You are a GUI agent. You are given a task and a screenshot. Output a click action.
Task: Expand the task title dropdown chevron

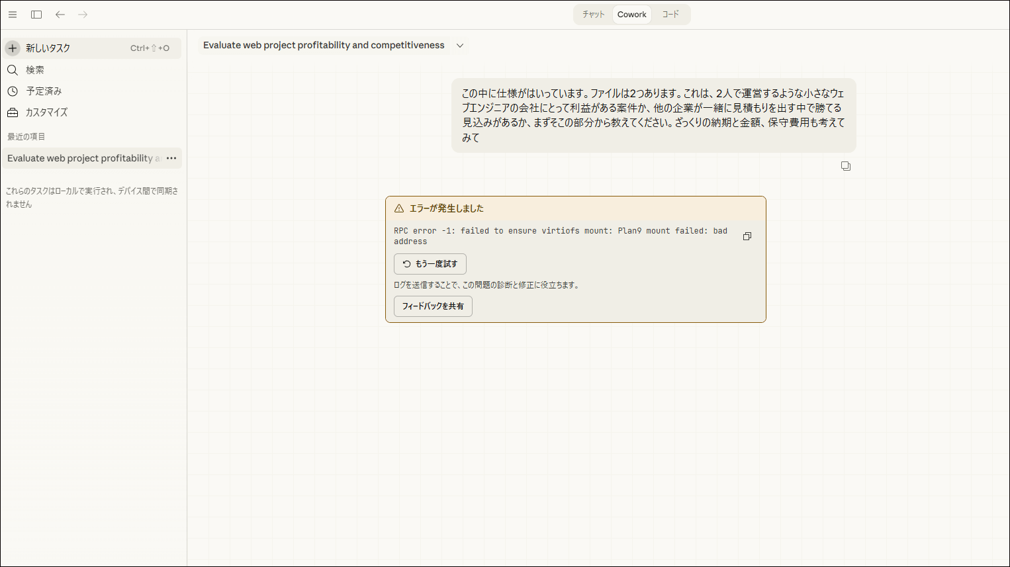pos(460,46)
